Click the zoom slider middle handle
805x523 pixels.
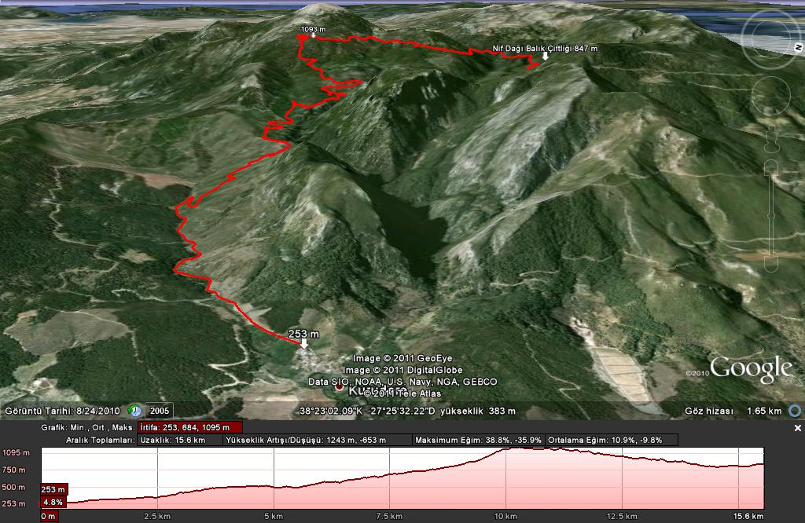771,216
